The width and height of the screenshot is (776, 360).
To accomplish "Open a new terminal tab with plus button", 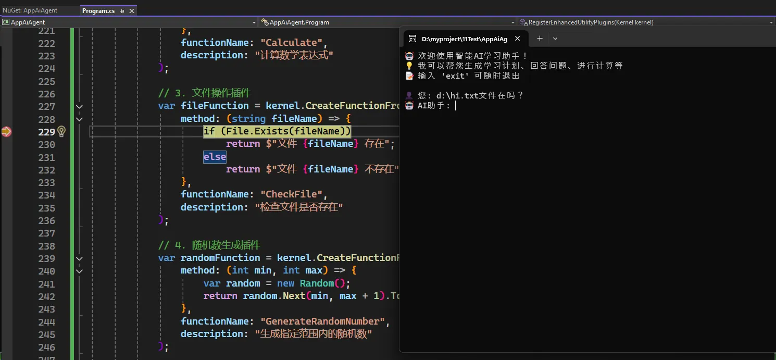I will pyautogui.click(x=540, y=39).
